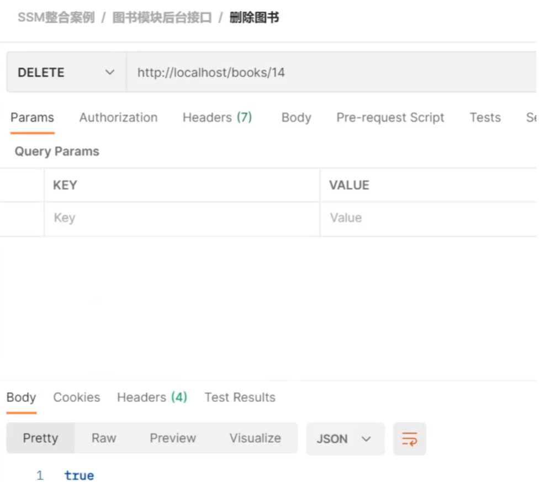Switch to the Params tab

tap(31, 118)
